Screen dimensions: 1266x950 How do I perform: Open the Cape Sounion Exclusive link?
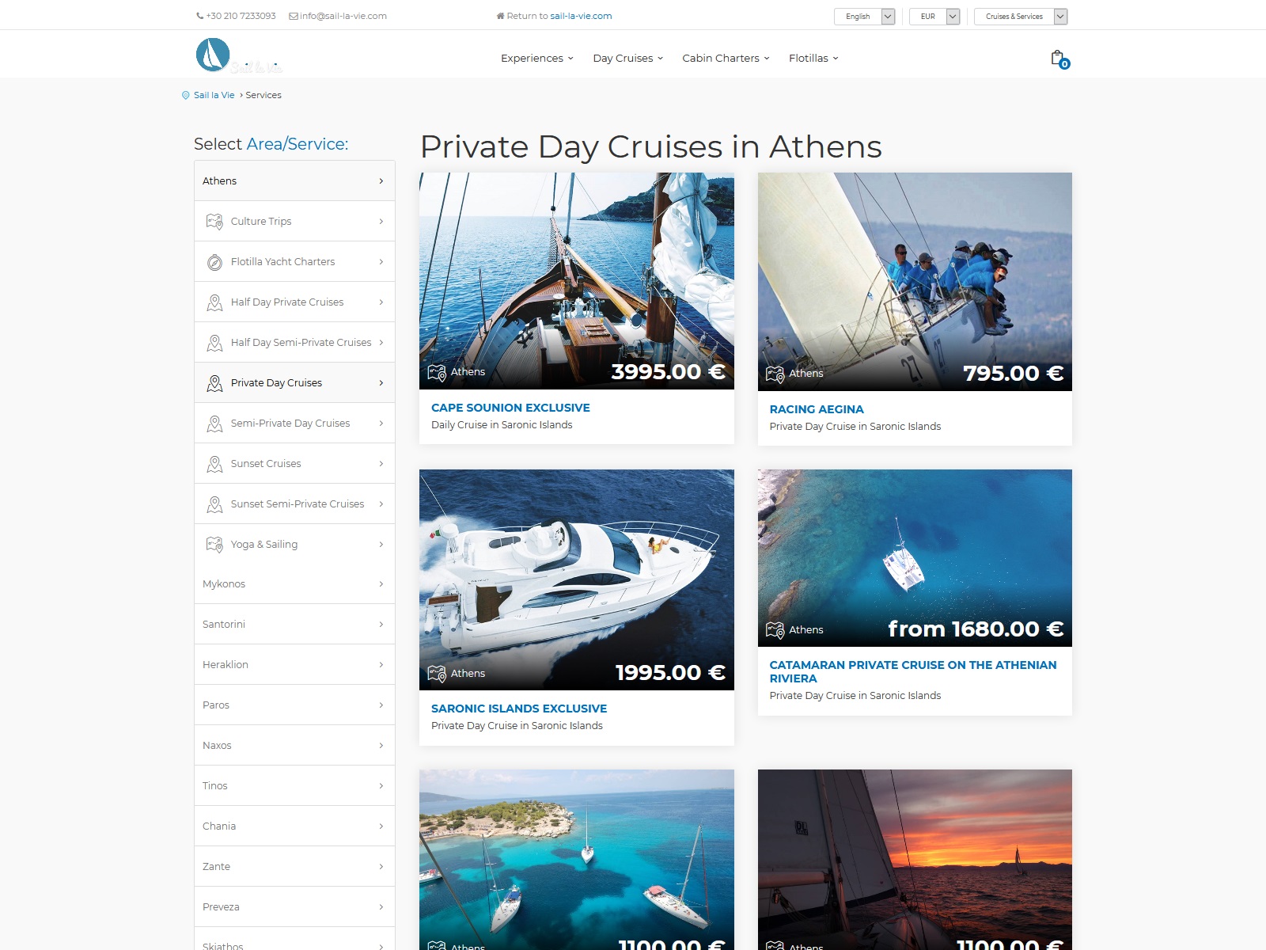coord(510,408)
